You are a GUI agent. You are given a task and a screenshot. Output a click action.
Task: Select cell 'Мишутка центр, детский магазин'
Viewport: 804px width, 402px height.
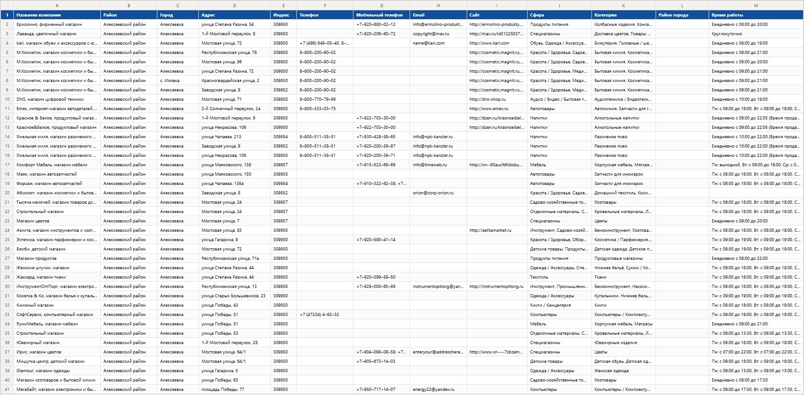pos(57,361)
